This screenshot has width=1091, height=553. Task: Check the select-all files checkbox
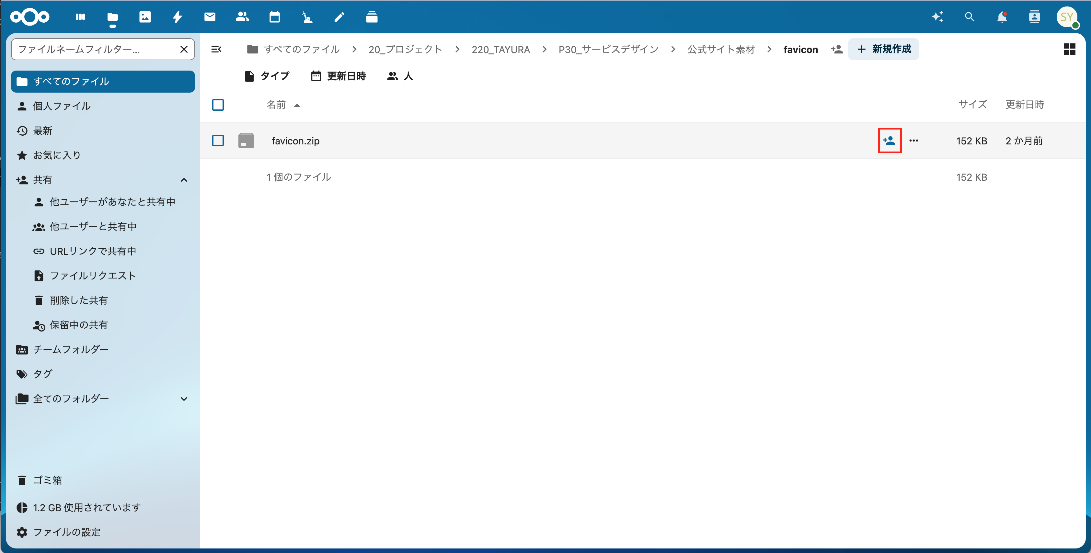click(x=218, y=105)
